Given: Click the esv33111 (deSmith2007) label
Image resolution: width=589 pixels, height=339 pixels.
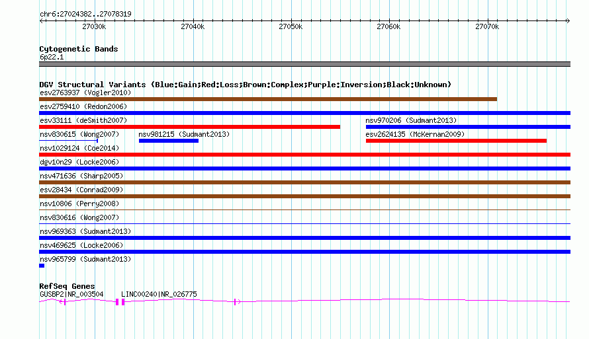Looking at the screenshot, I should 83,120.
